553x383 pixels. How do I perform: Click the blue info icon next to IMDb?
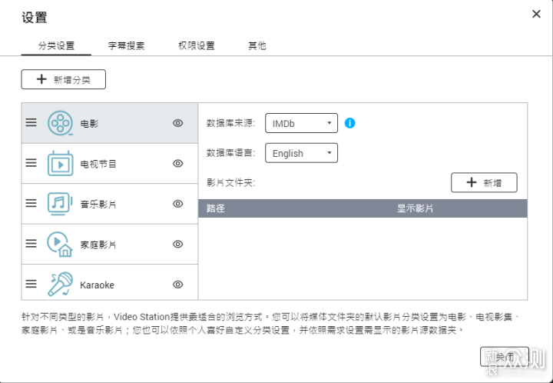pos(349,123)
